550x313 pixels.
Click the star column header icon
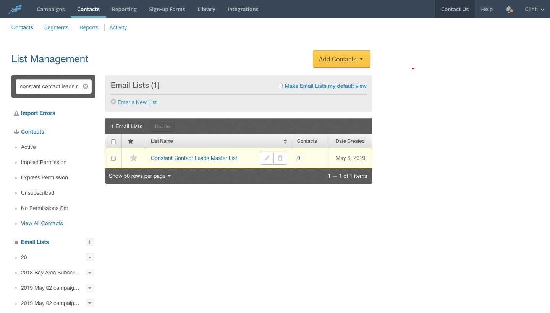pos(131,141)
